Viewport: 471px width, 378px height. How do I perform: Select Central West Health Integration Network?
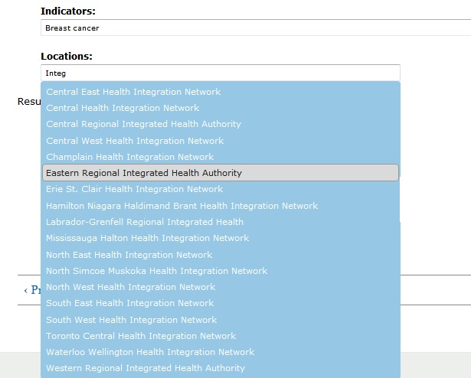click(135, 141)
